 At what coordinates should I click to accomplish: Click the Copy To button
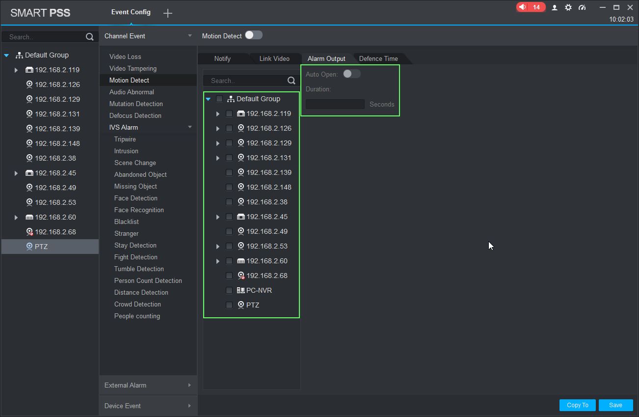coord(577,405)
